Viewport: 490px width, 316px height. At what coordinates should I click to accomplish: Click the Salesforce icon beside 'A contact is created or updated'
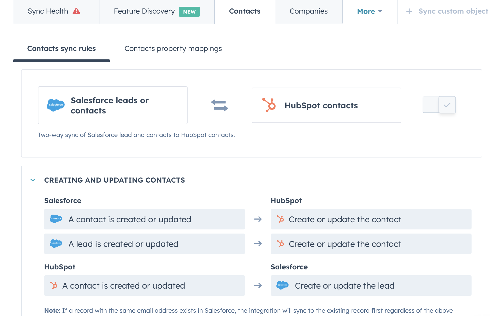pyautogui.click(x=56, y=219)
